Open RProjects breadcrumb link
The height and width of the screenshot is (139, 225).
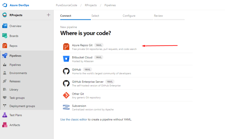[91, 5]
